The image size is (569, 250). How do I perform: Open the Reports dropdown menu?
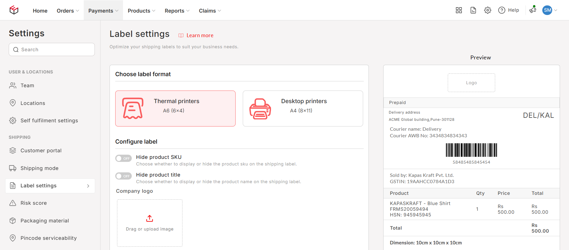[177, 11]
